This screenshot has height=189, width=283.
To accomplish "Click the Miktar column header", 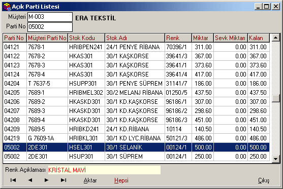I will click(203, 38).
